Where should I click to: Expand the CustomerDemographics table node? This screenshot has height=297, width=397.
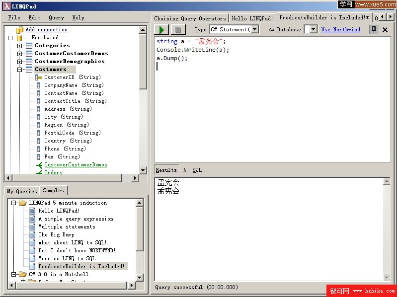(x=19, y=62)
